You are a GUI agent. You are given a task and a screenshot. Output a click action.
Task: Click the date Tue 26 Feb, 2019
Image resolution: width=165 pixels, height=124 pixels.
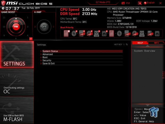pos(31,8)
